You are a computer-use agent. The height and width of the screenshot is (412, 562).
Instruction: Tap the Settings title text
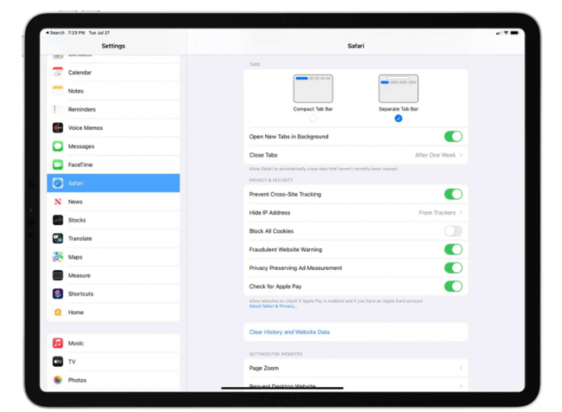113,46
